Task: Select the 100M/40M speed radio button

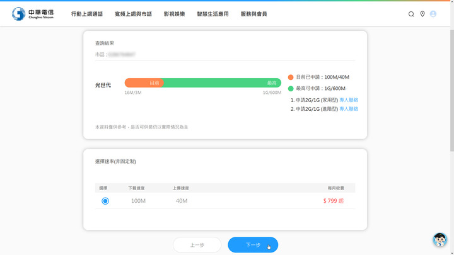Action: [x=105, y=201]
